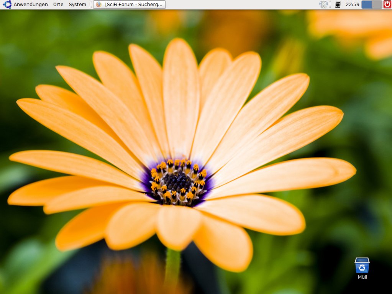The image size is (392, 294).
Task: Click the speaker volume tray icon
Action: tap(324, 5)
